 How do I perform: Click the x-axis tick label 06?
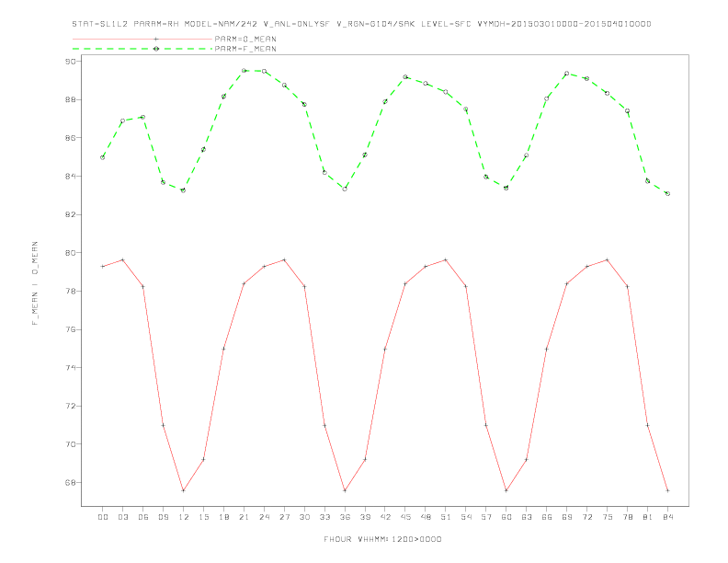(x=143, y=517)
